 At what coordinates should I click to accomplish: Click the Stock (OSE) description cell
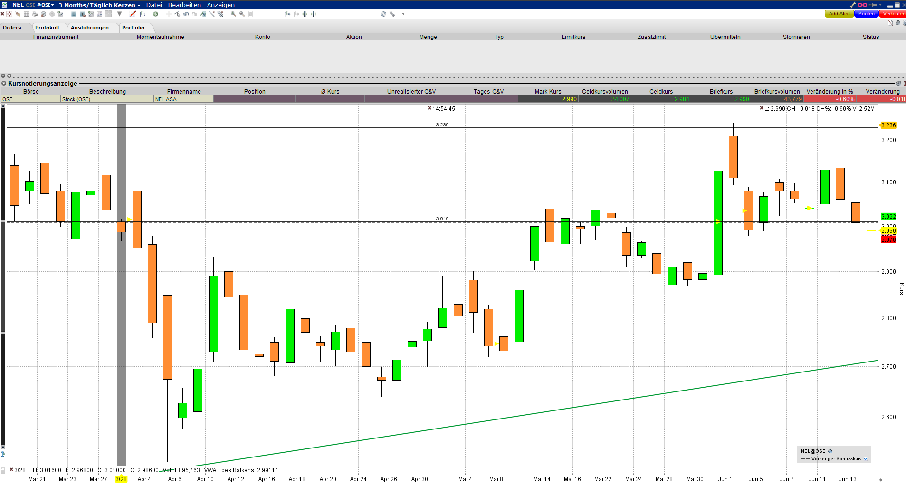107,99
